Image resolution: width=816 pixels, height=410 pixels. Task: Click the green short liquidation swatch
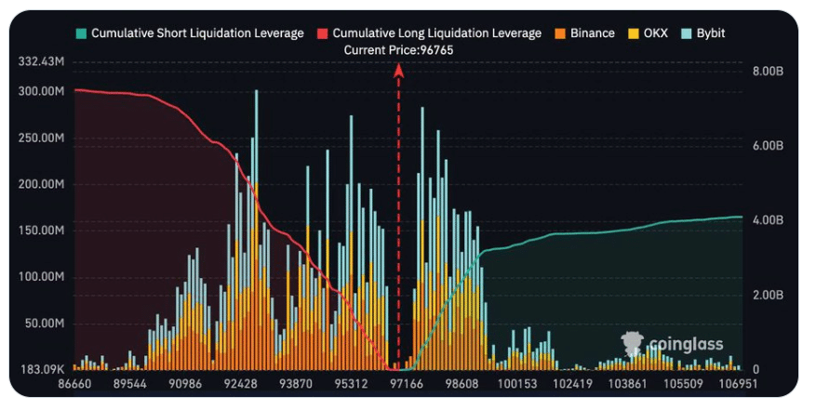point(81,33)
